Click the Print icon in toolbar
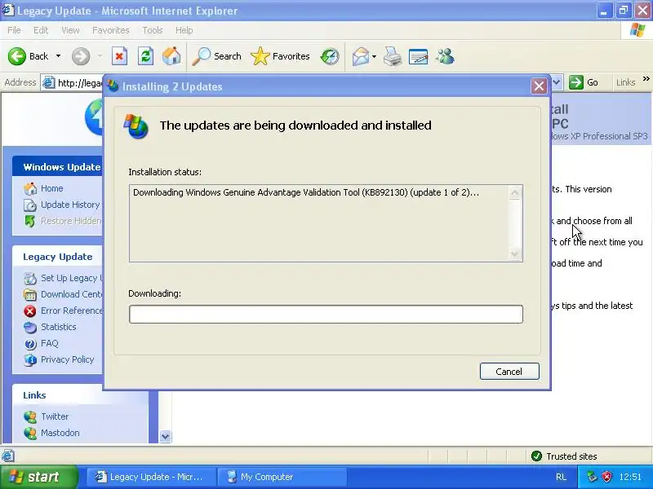The height and width of the screenshot is (489, 653). (x=393, y=56)
